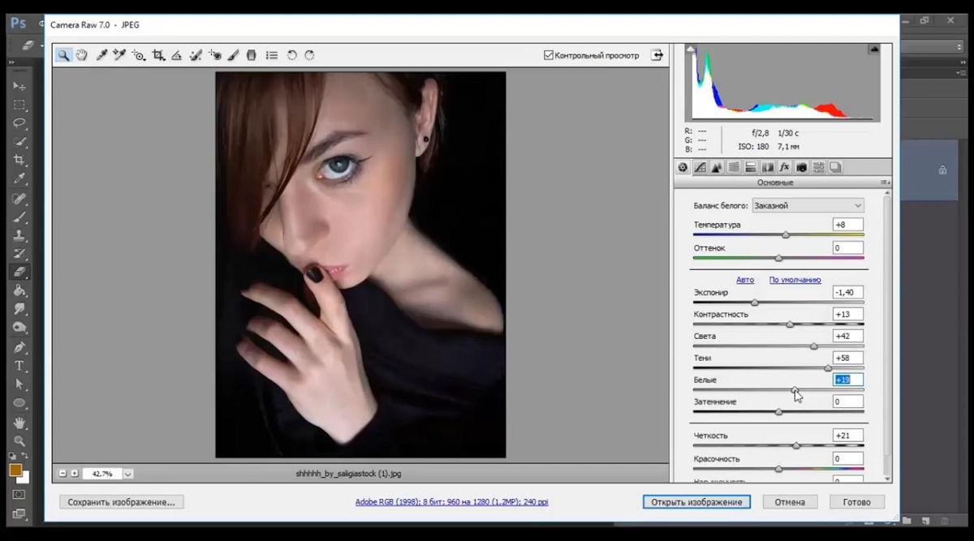Open the zoom level dropdown
974x541 pixels.
(128, 473)
